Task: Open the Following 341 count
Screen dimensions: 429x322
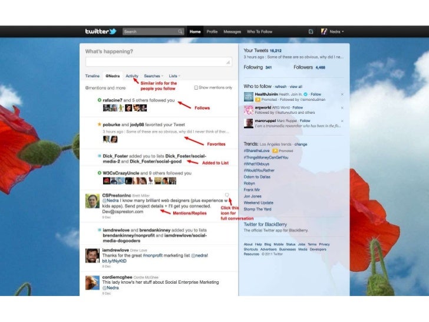Action: pyautogui.click(x=258, y=67)
